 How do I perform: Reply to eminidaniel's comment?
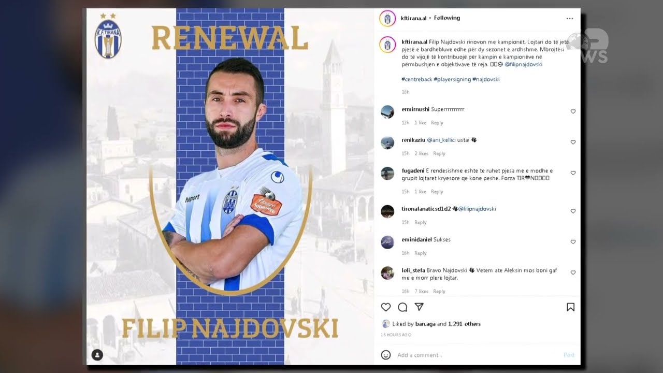pos(421,253)
